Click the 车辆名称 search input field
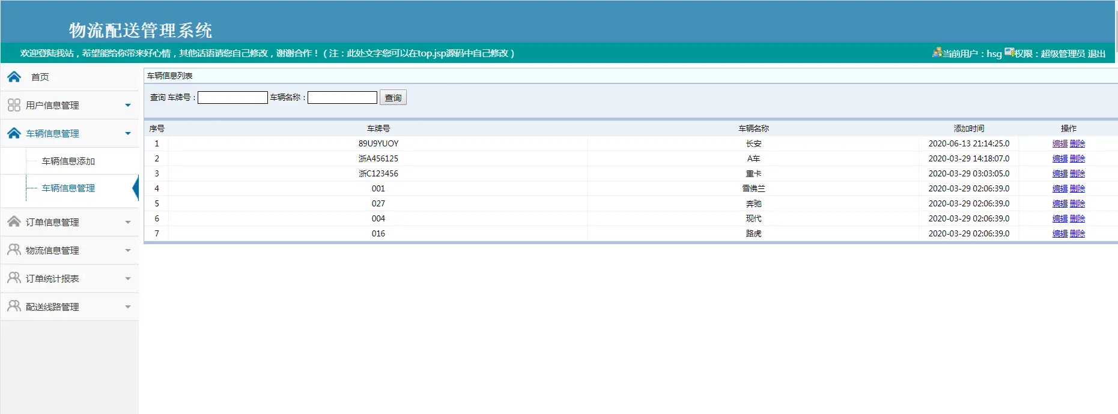Image resolution: width=1118 pixels, height=414 pixels. click(342, 97)
